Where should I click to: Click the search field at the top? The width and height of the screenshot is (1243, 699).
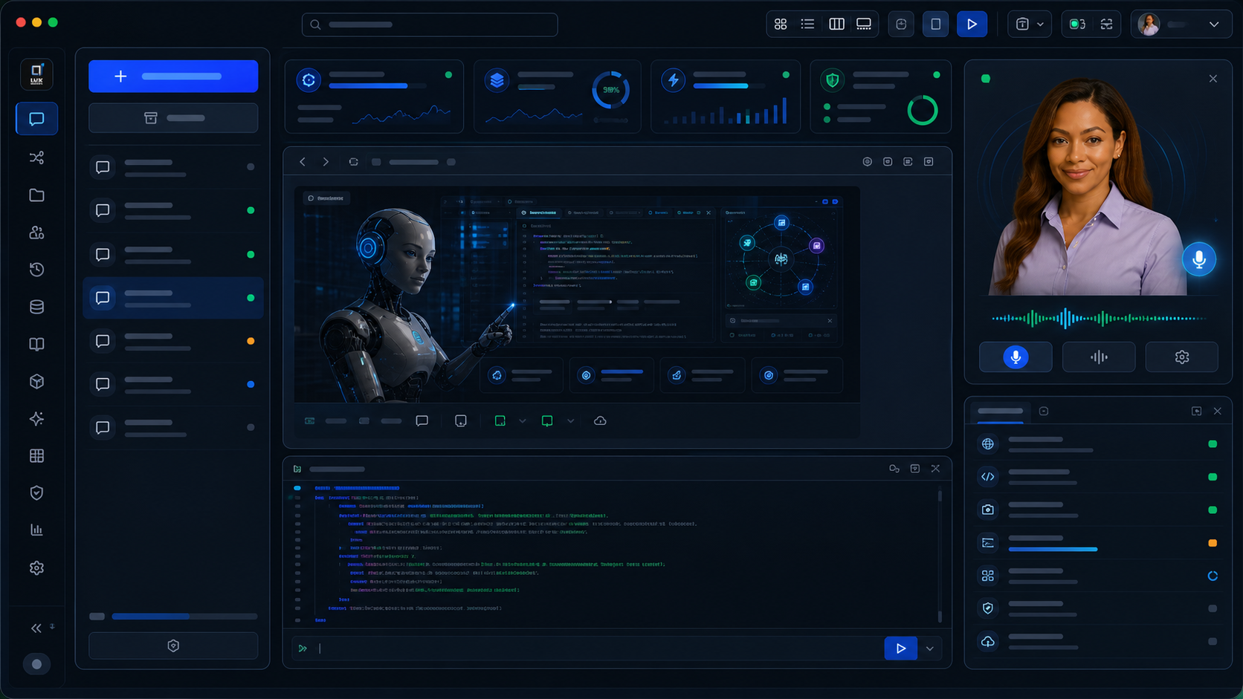430,25
